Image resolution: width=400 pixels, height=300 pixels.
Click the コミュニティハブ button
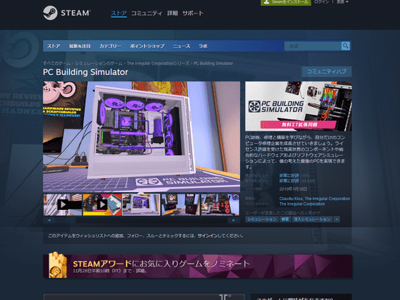coord(326,71)
